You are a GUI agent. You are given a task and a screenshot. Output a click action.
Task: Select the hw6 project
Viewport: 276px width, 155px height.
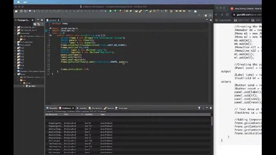21,59
